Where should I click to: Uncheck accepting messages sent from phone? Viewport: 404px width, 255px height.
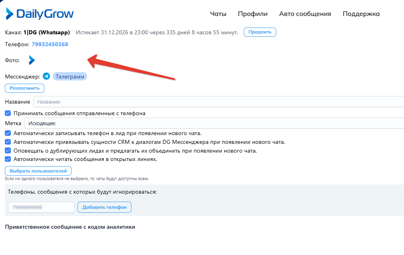point(8,113)
